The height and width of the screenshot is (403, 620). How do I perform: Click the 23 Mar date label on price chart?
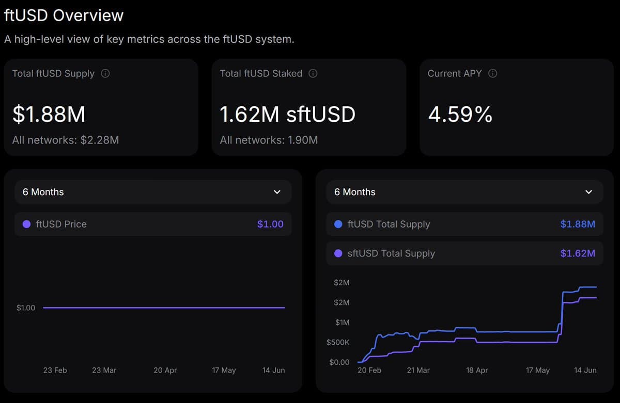tap(104, 370)
